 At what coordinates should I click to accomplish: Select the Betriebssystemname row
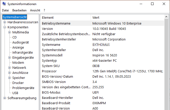click(103, 23)
